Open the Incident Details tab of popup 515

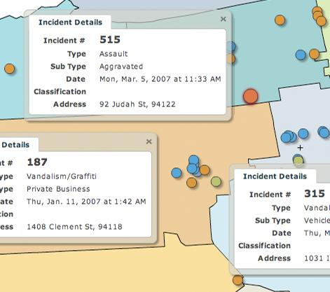coord(70,22)
